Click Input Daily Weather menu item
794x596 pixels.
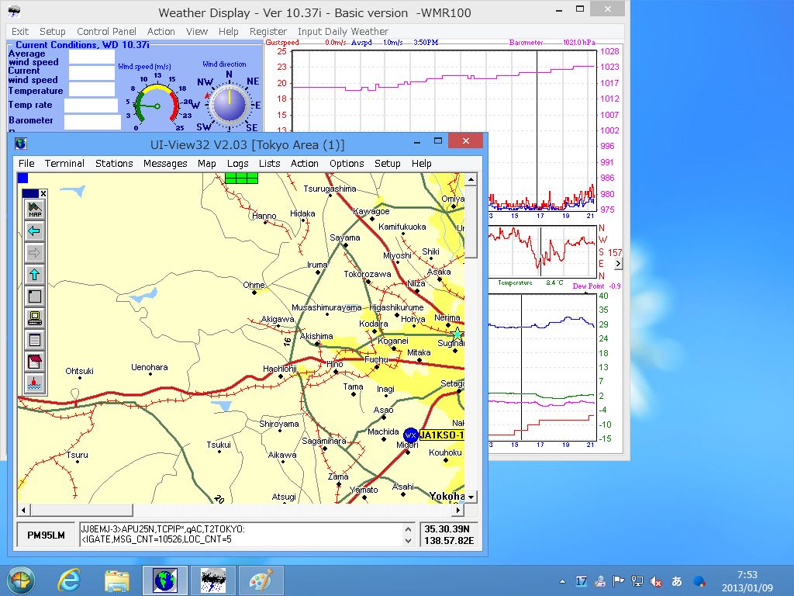343,32
